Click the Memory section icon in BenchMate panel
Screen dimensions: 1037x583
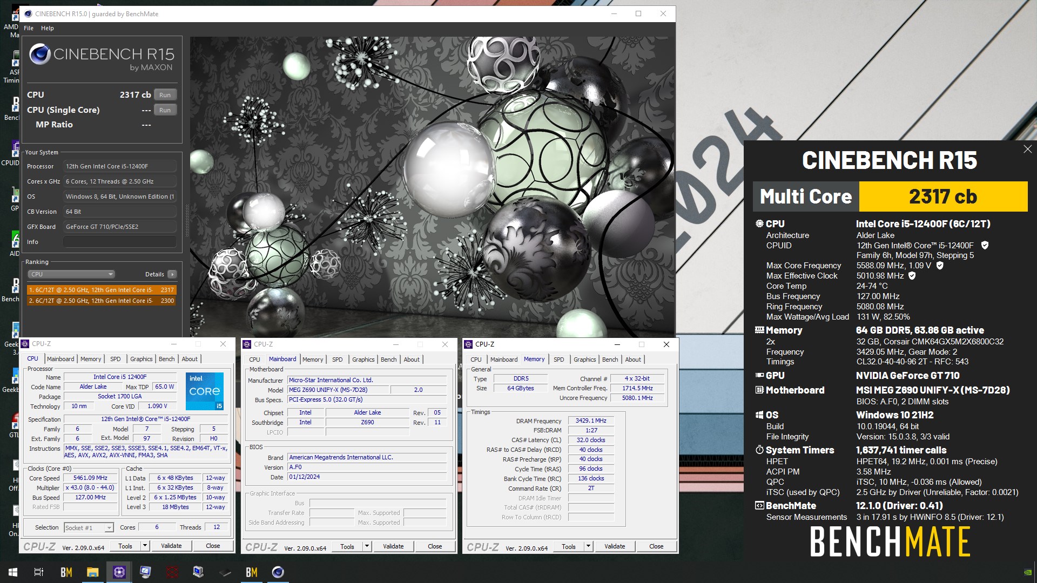click(759, 330)
